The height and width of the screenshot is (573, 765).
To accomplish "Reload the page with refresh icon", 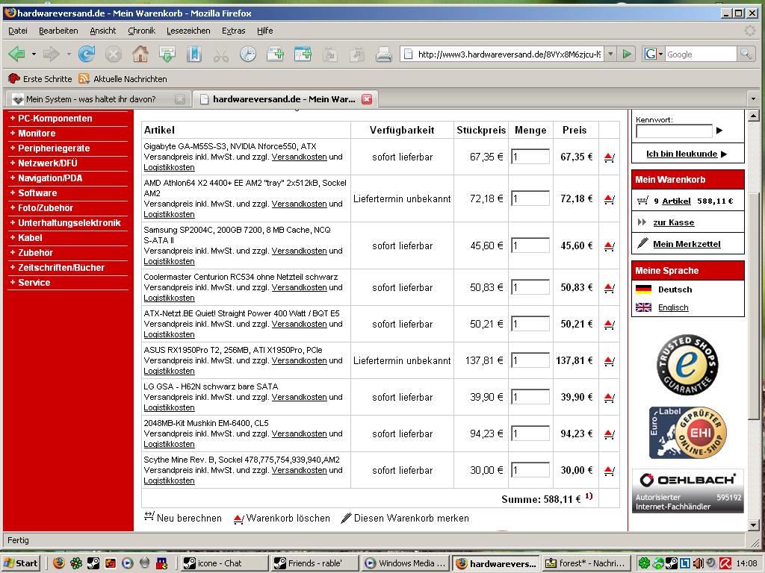I will pos(87,54).
